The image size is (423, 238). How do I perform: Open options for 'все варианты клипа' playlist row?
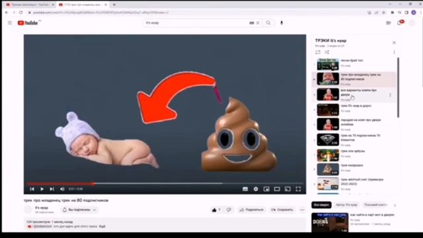(390, 95)
